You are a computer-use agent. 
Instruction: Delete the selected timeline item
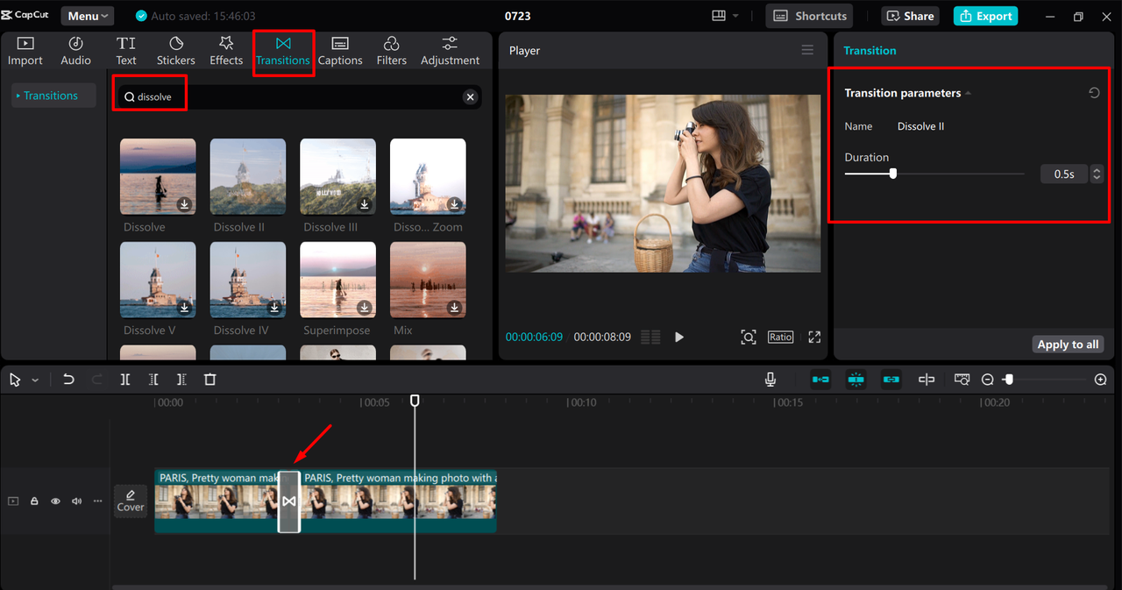click(209, 380)
